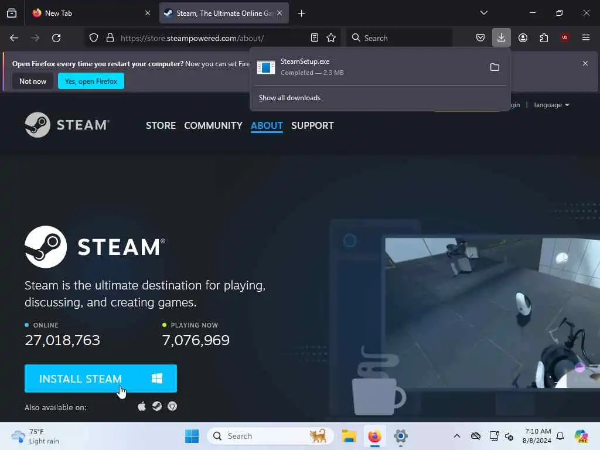Open the clock showing 7:10 AM
600x450 pixels.
click(538, 436)
